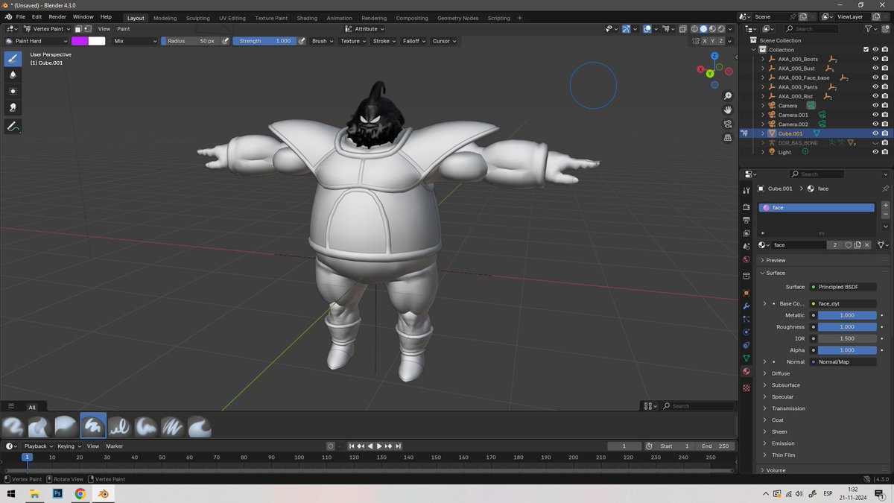Screen dimensions: 894x503
Task: Click the zoom viewport magnifier icon
Action: (x=728, y=96)
